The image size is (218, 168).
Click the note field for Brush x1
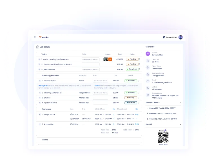click(101, 98)
